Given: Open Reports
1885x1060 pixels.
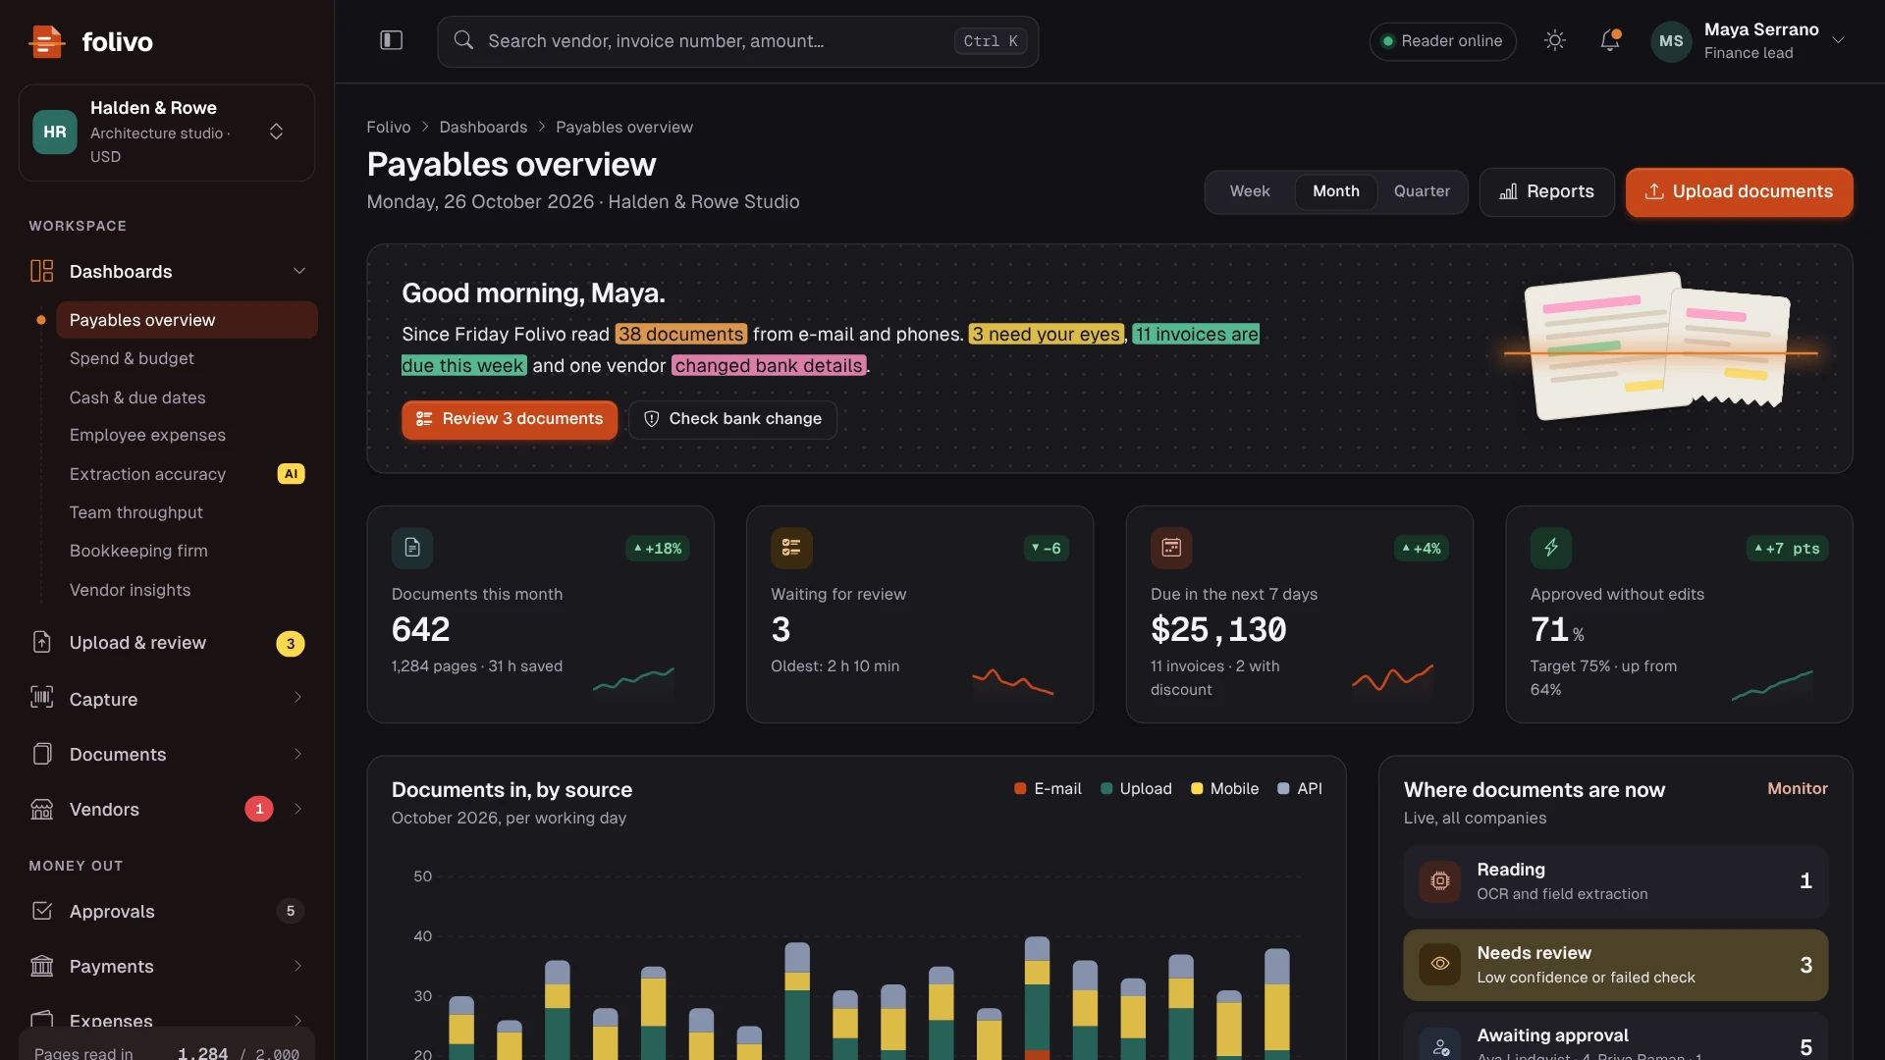Looking at the screenshot, I should coord(1546,191).
